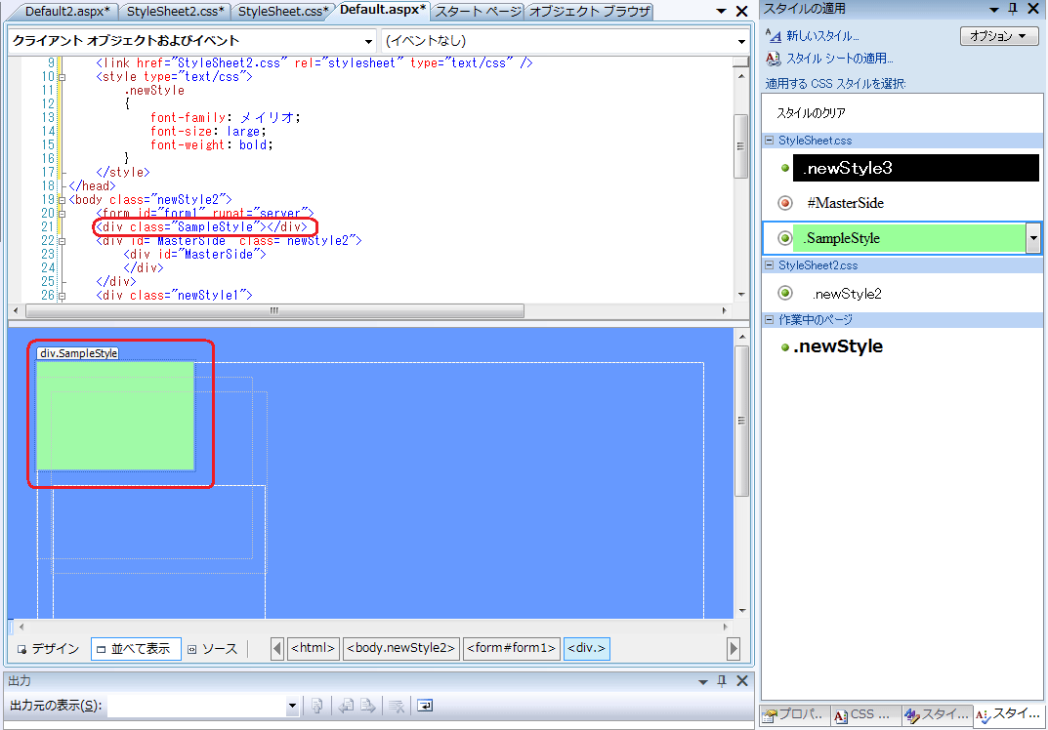
Task: Collapse the 作業中のページ group
Action: (x=770, y=320)
